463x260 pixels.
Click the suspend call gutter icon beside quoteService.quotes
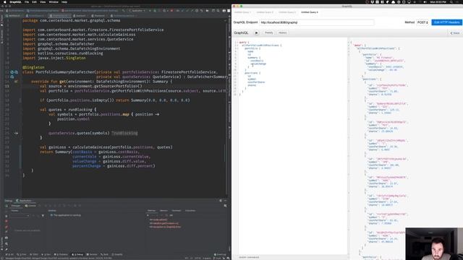click(16, 133)
